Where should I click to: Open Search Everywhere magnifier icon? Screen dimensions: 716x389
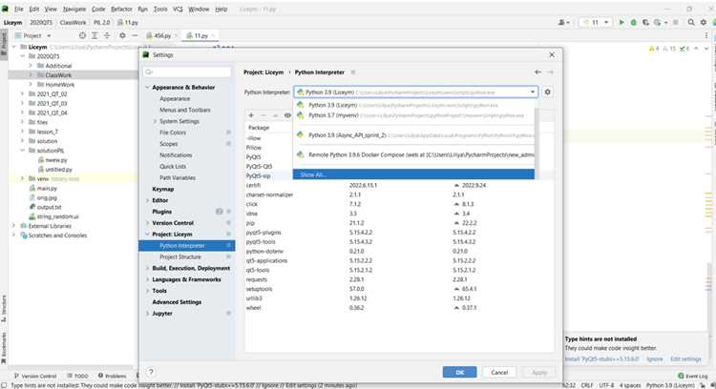point(691,22)
